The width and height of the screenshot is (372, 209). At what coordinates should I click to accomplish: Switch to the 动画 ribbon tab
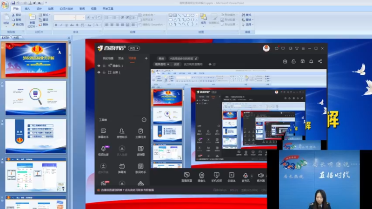coord(51,8)
